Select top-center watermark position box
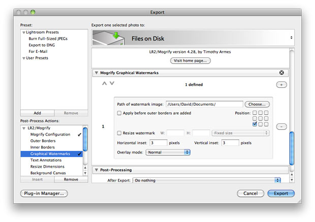315x222 pixels. tap(260, 113)
